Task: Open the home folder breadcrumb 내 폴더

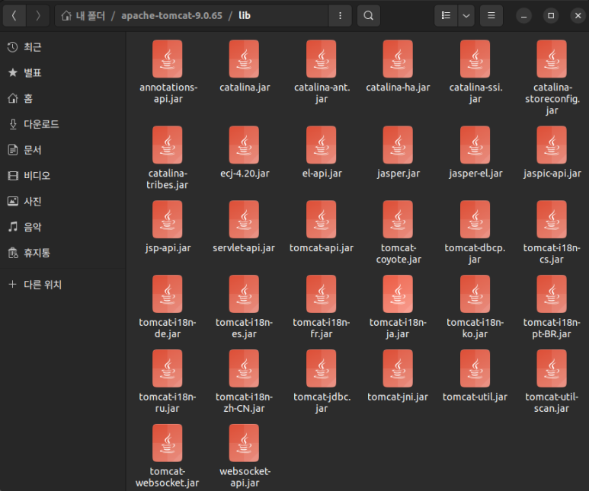Action: tap(83, 16)
